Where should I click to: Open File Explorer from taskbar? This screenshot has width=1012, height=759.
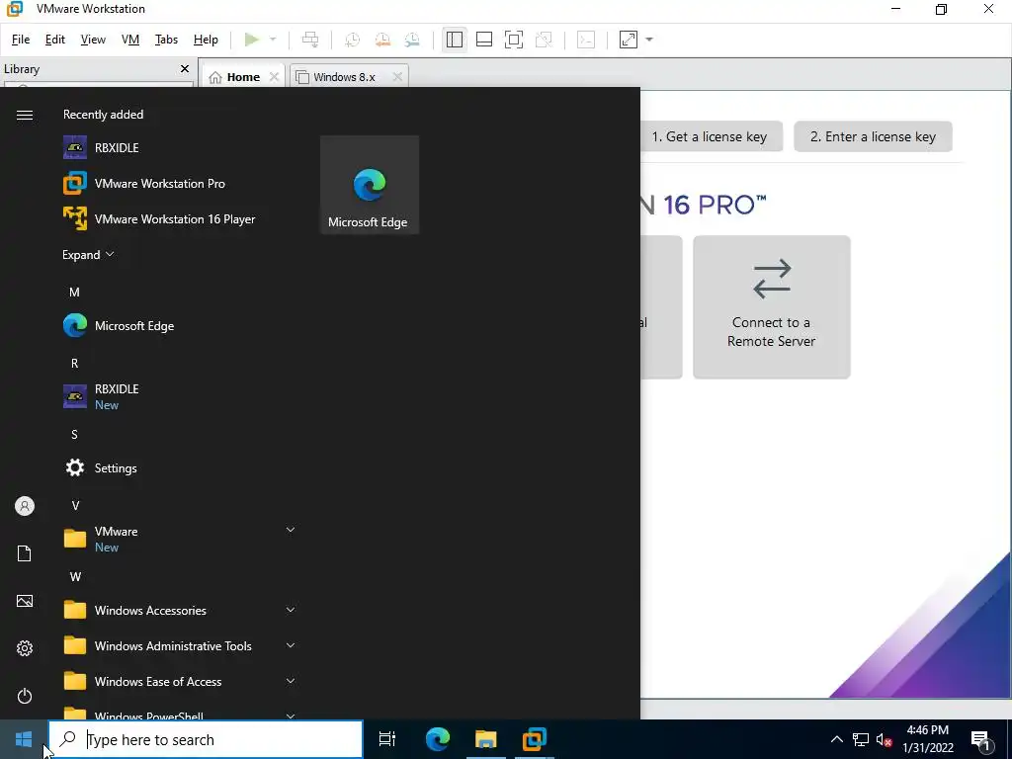pyautogui.click(x=486, y=739)
